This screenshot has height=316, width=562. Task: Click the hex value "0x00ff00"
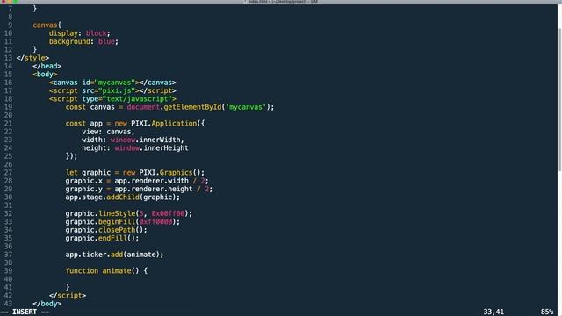(x=168, y=213)
